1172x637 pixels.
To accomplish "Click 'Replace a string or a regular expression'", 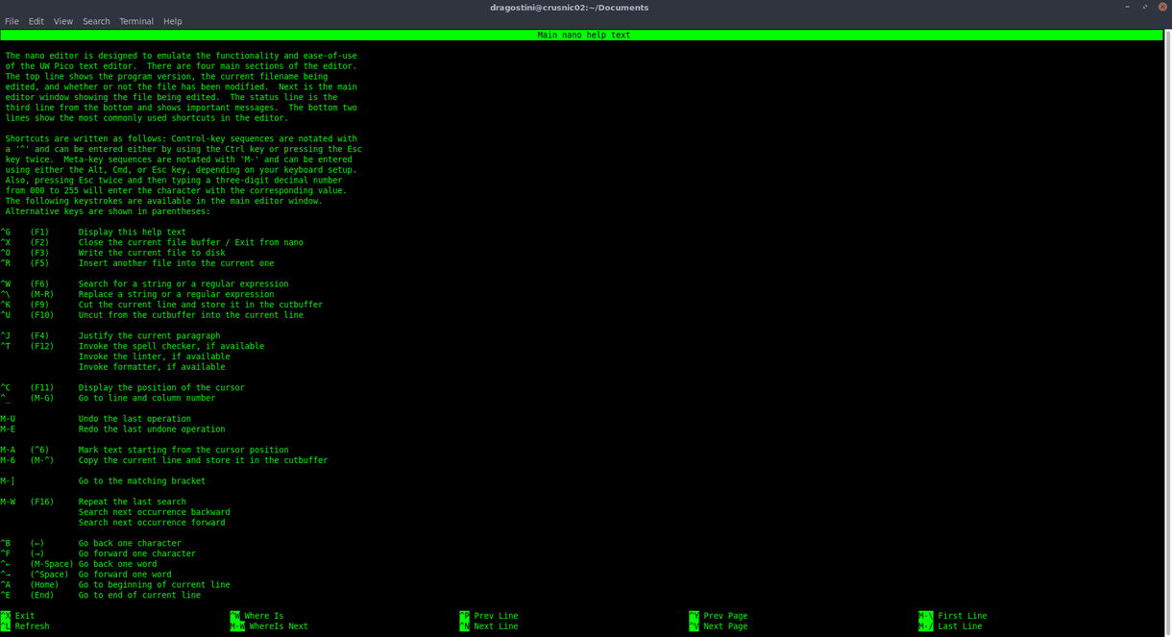I will click(177, 295).
